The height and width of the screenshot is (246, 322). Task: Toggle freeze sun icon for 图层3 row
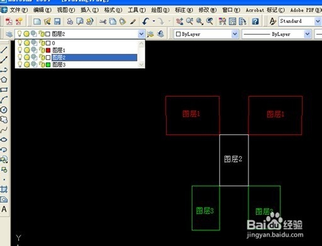(x=26, y=65)
